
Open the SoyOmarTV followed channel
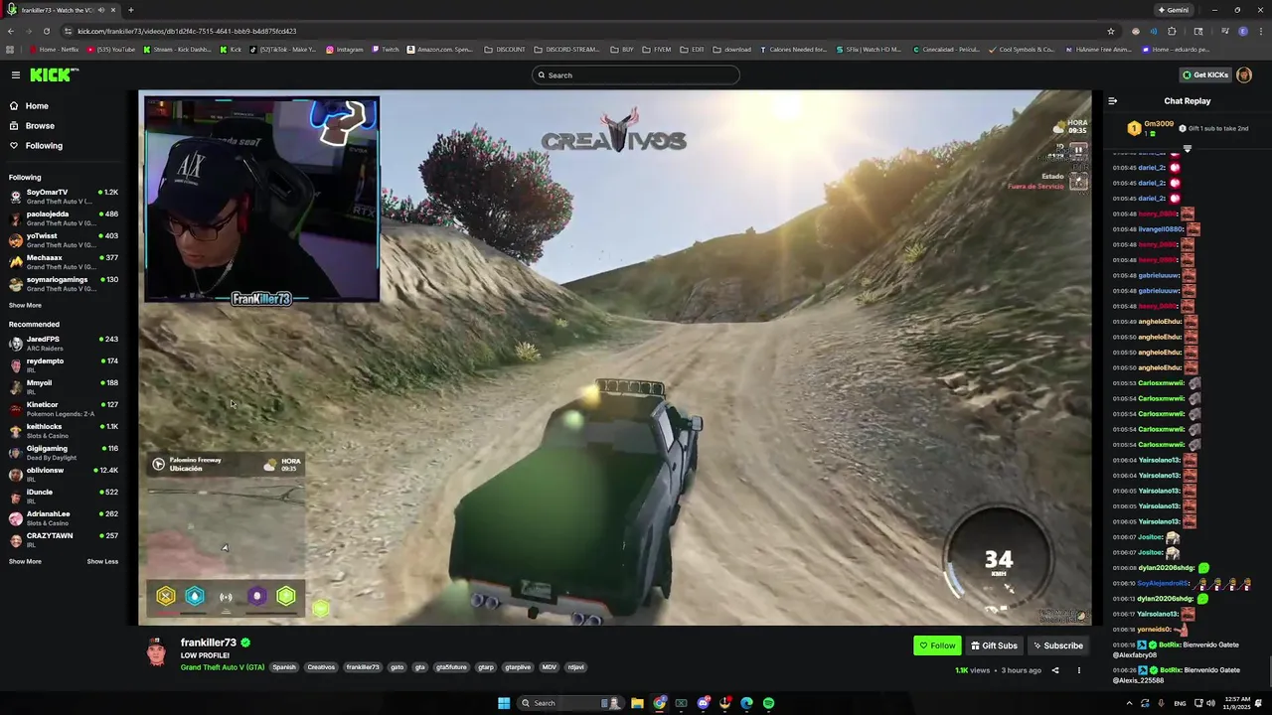coord(64,197)
